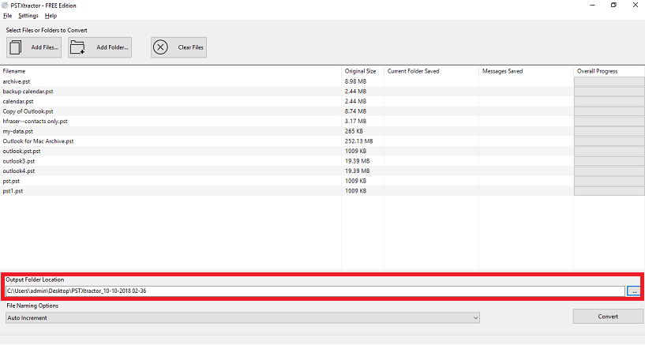Select Copy of Outlook.pst file
Screen dimensions: 645x345
28,111
